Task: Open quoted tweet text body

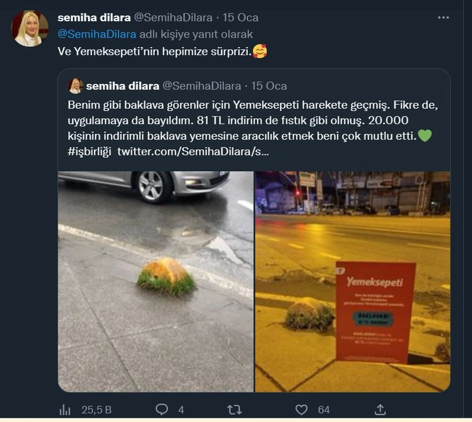Action: [x=253, y=128]
